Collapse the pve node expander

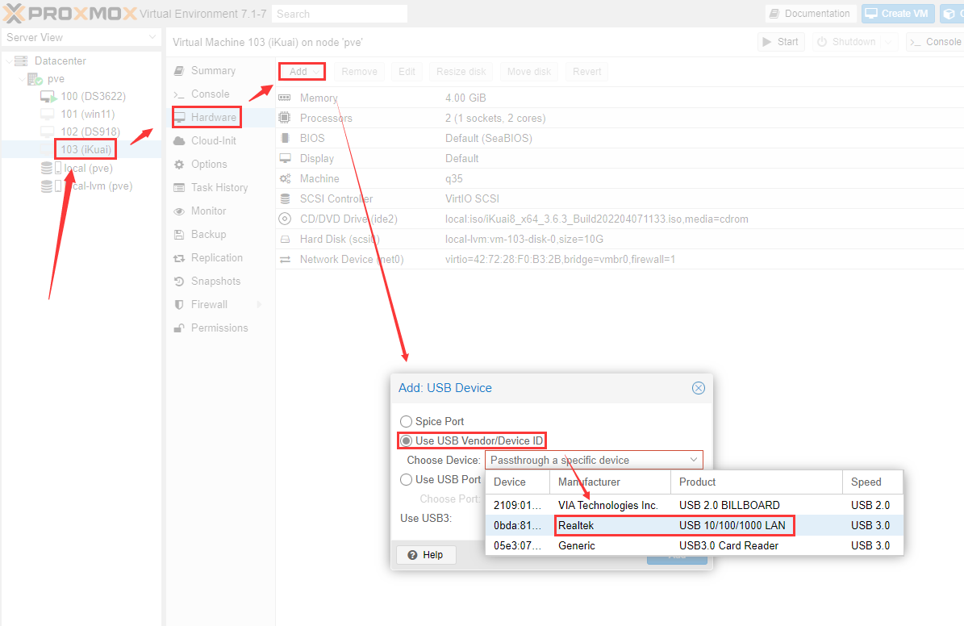click(x=22, y=79)
